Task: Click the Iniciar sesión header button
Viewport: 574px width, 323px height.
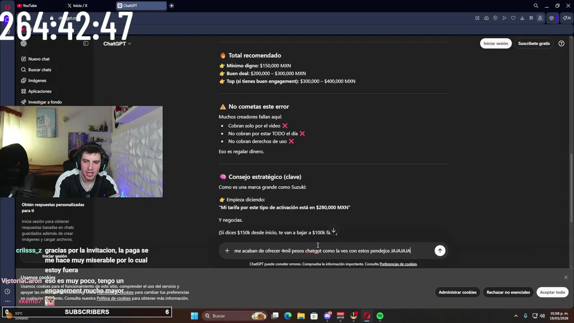Action: [496, 44]
